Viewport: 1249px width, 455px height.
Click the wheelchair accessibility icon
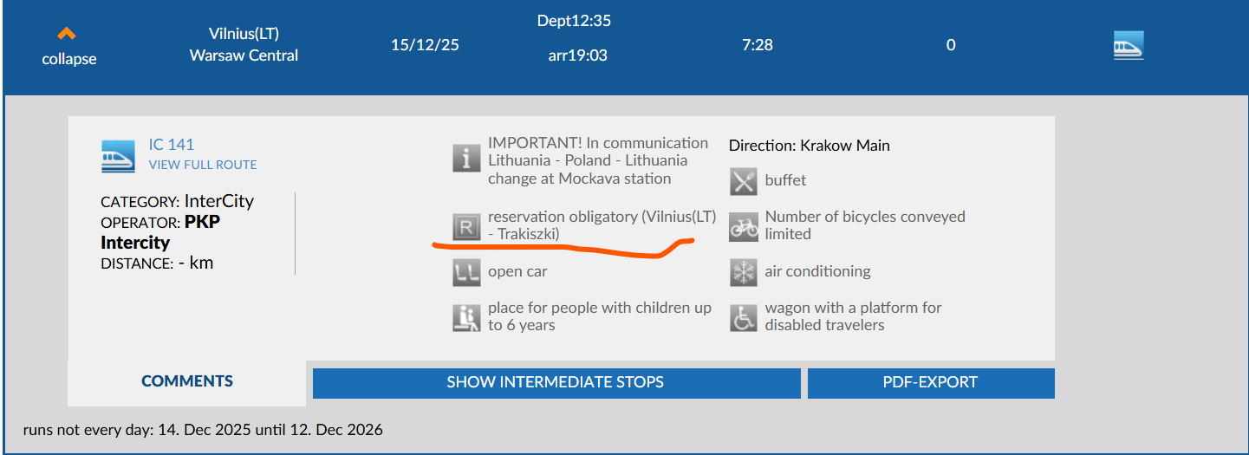click(744, 317)
